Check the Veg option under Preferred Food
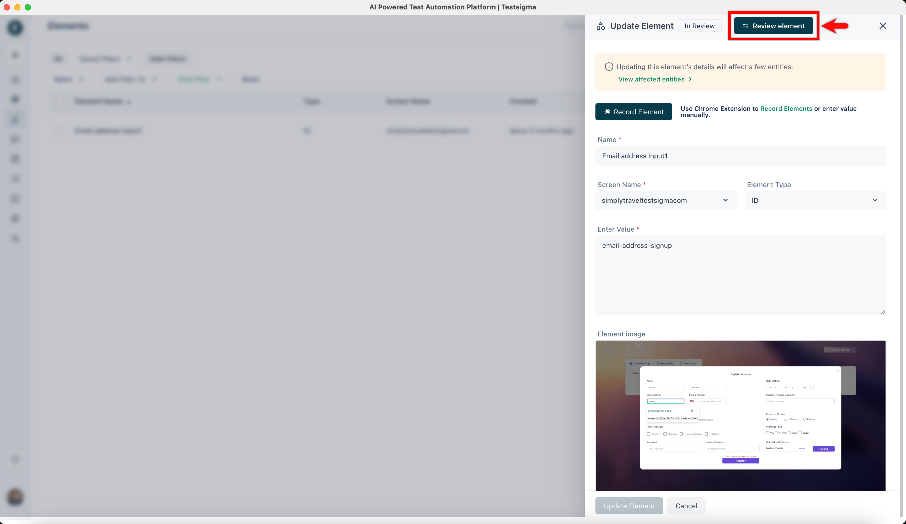 point(768,433)
